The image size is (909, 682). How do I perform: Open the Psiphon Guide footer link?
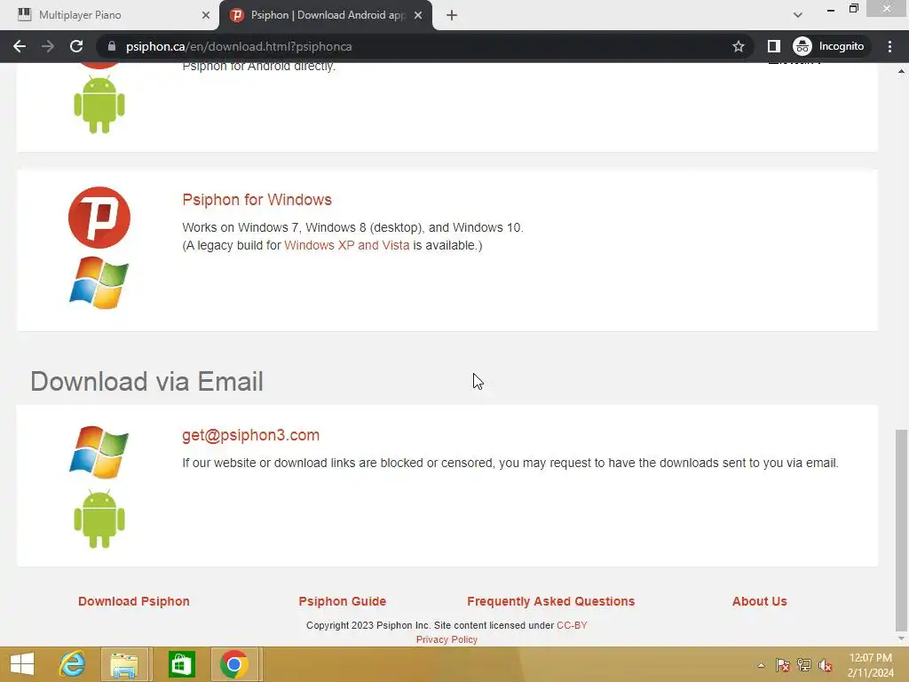tap(342, 601)
